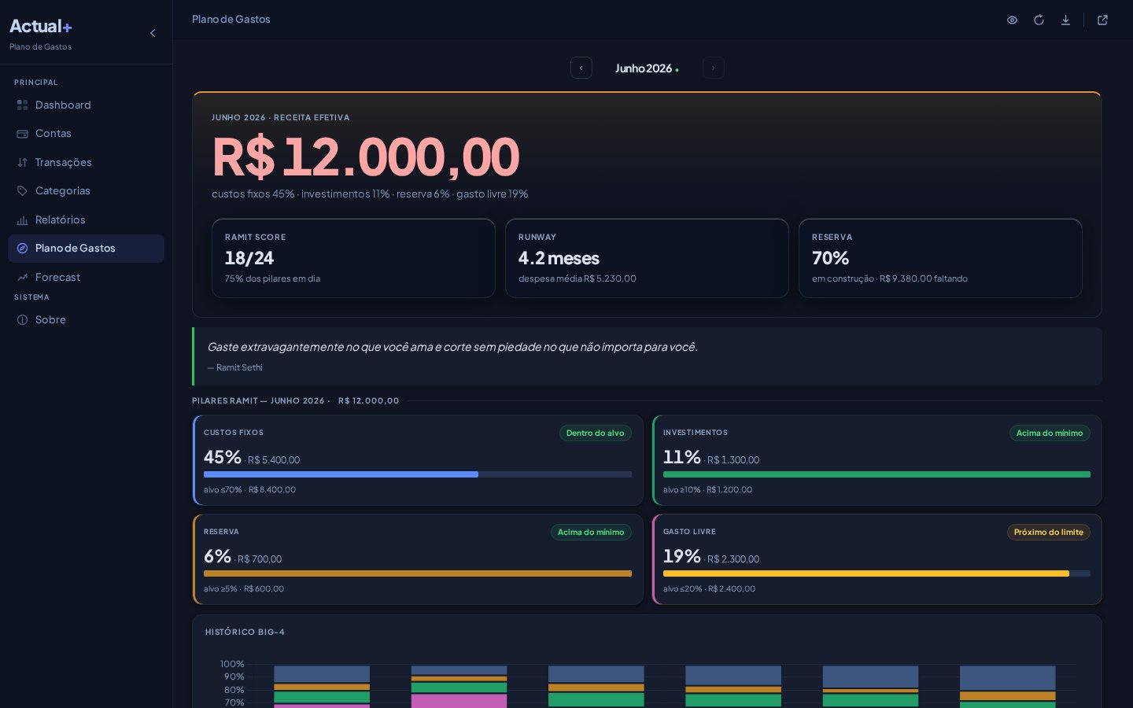Click the Custos Fixos blue progress bar
Image resolution: width=1133 pixels, height=708 pixels.
click(418, 474)
